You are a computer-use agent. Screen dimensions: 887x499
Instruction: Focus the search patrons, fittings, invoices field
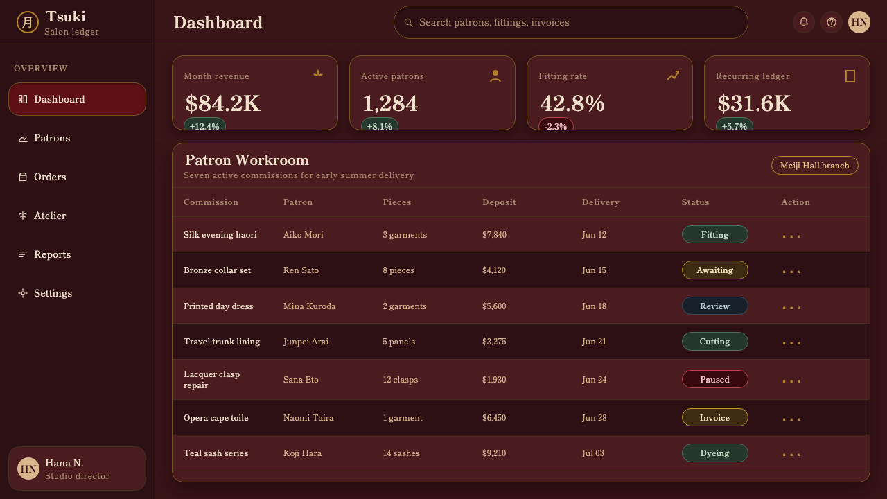571,22
